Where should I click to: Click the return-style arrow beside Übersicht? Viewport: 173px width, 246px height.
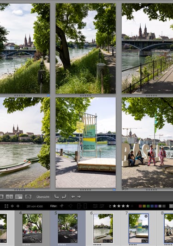64,196
